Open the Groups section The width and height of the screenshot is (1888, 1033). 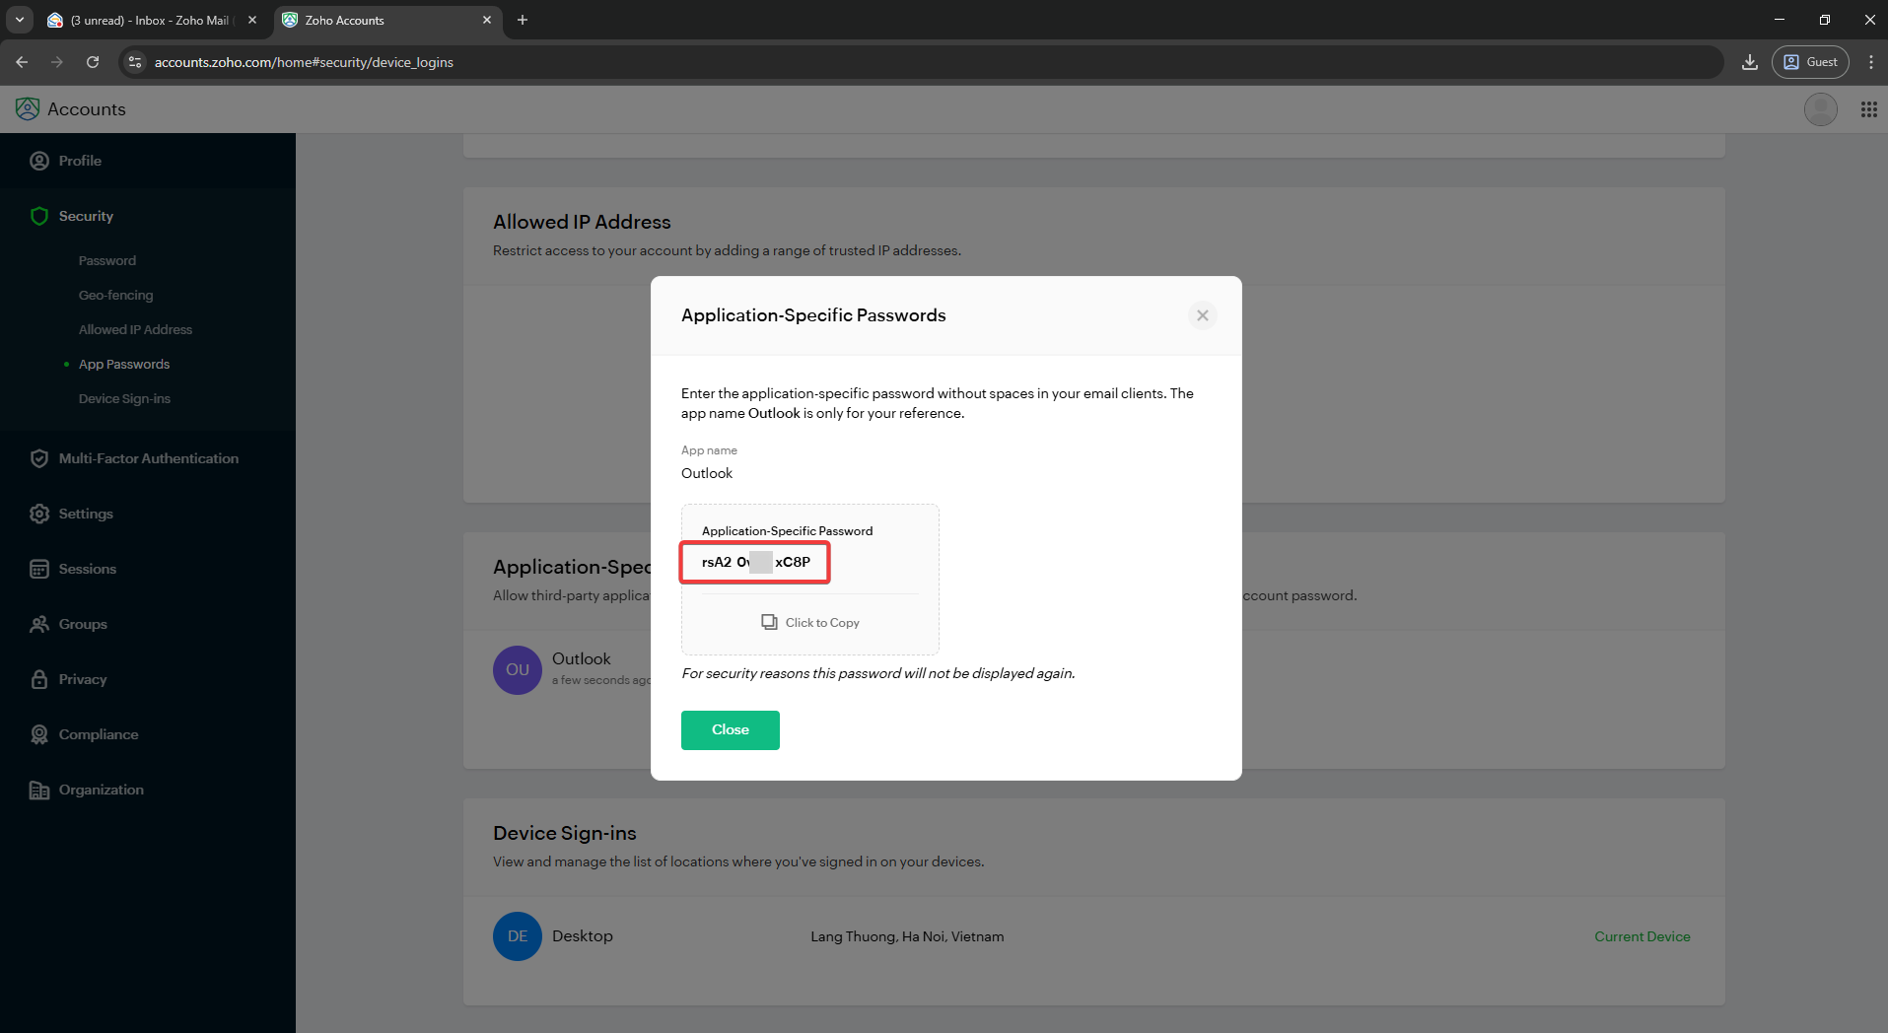click(x=83, y=624)
